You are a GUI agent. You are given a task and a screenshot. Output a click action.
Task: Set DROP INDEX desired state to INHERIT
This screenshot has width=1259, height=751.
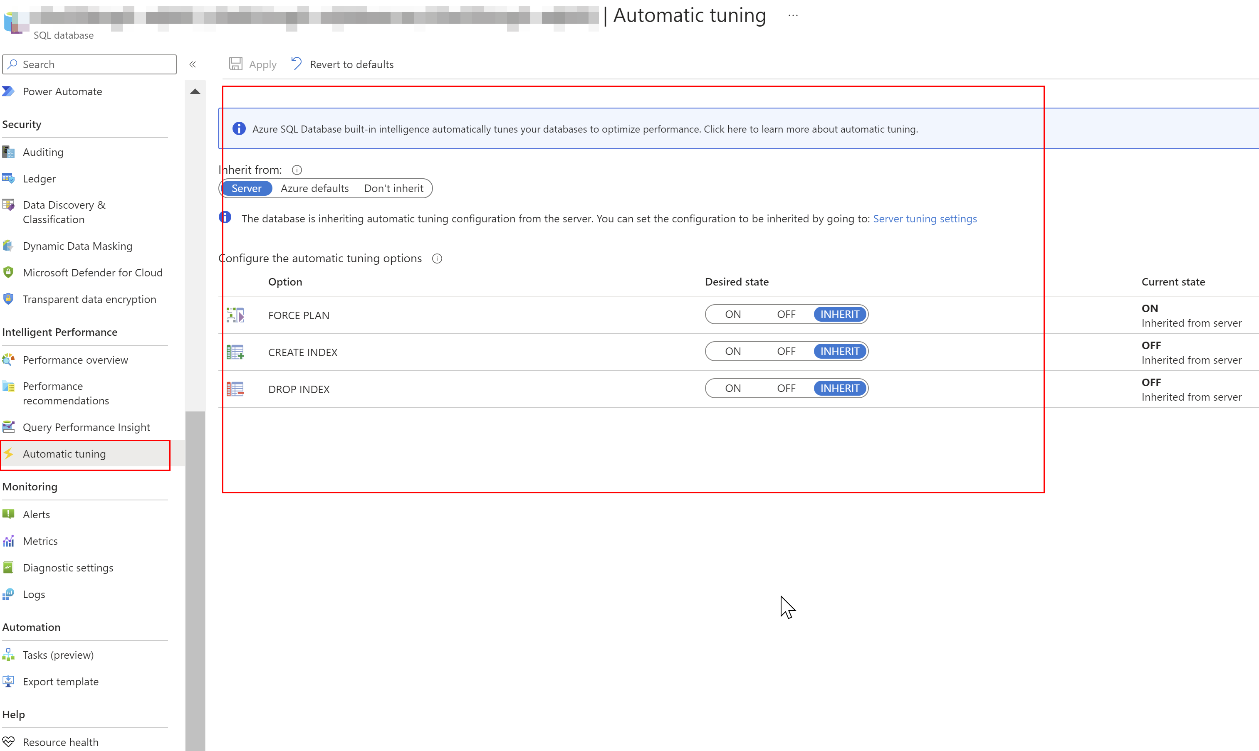[840, 388]
